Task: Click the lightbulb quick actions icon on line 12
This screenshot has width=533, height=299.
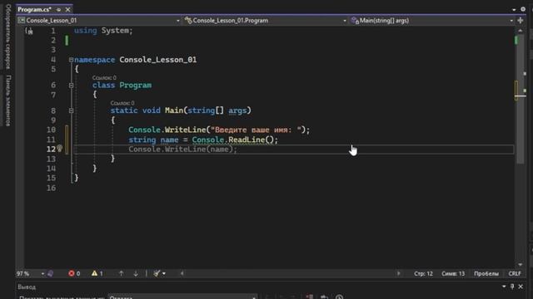Action: (59, 149)
